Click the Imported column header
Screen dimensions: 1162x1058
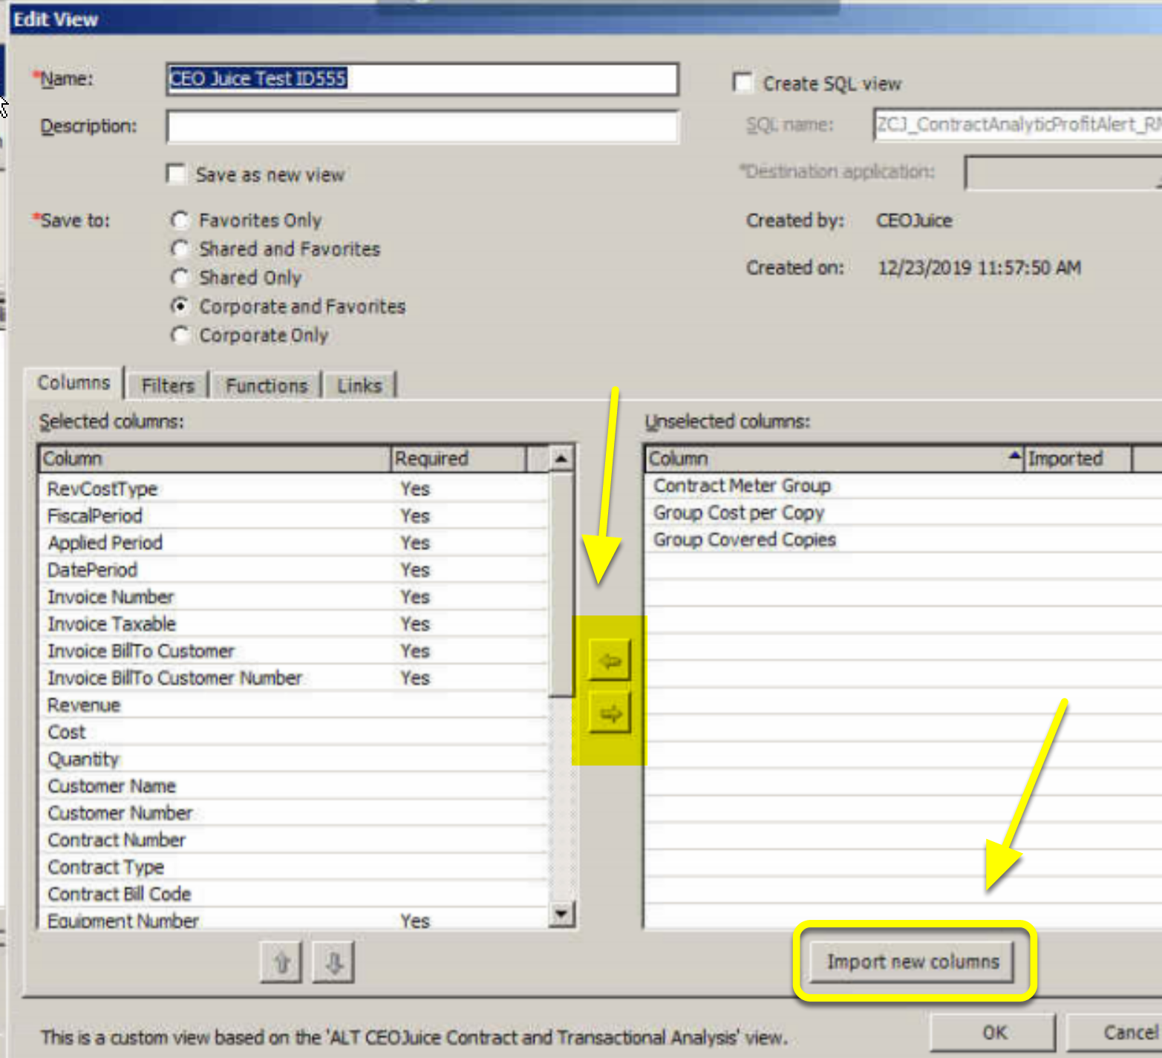point(1078,458)
